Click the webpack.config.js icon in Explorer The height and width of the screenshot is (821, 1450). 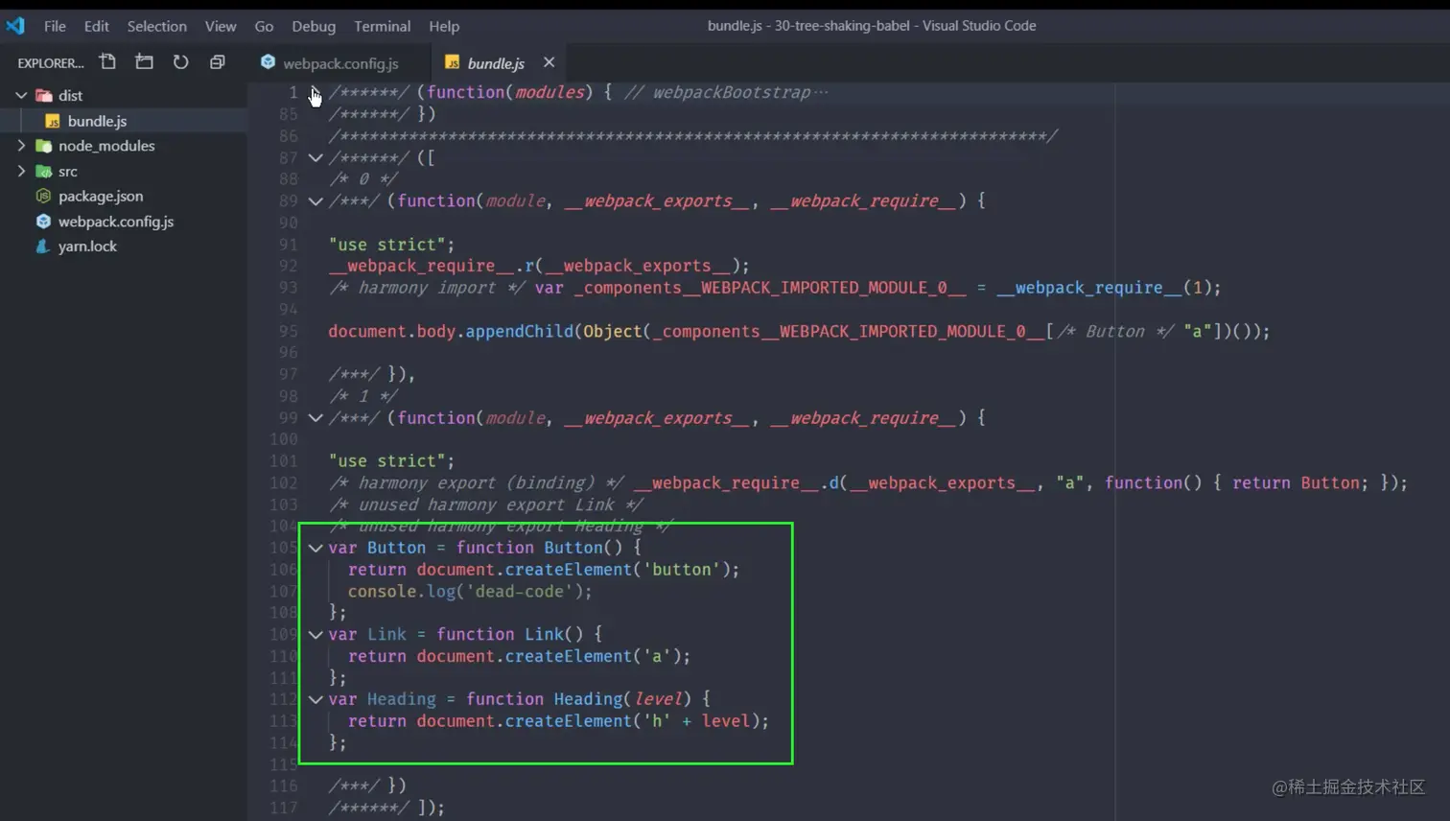[43, 221]
